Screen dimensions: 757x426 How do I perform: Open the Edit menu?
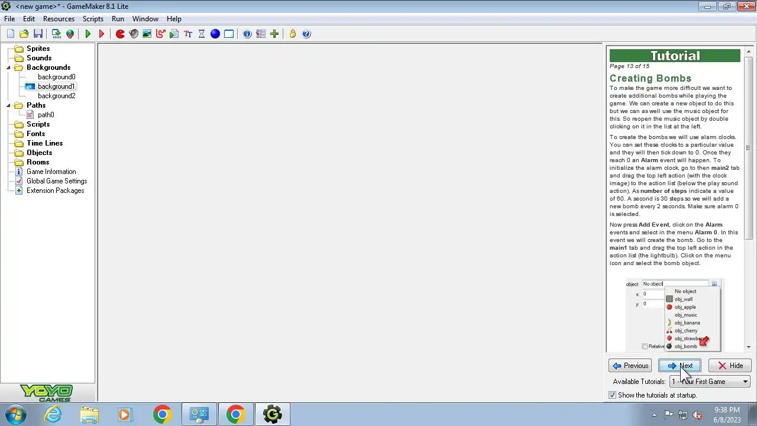pos(29,18)
